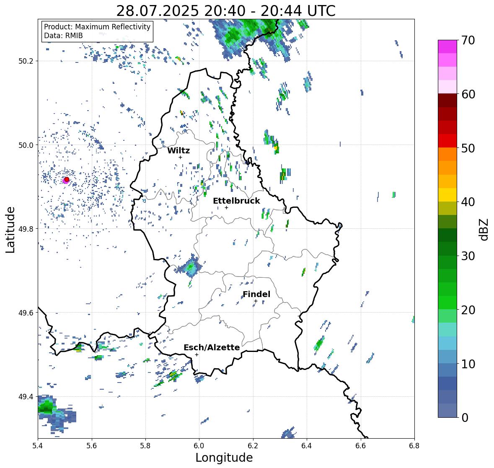Click the Data: RMIB text
The width and height of the screenshot is (494, 468).
coord(63,36)
